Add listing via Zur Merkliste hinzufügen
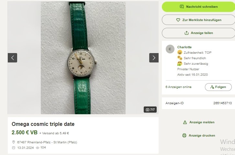Image resolution: width=235 pixels, height=155 pixels. (198, 20)
